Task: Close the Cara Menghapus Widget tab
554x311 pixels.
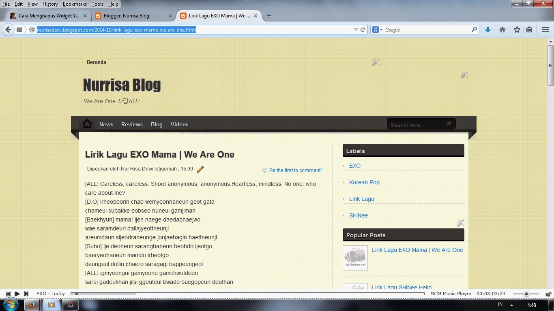Action: [x=85, y=16]
